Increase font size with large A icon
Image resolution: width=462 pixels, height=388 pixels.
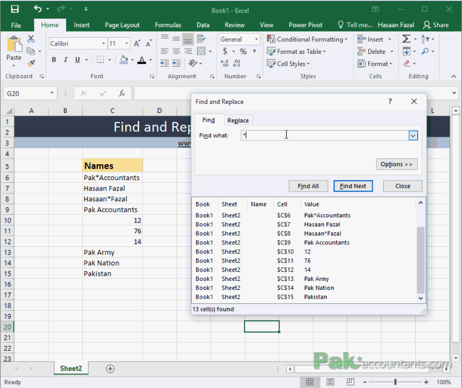point(137,44)
